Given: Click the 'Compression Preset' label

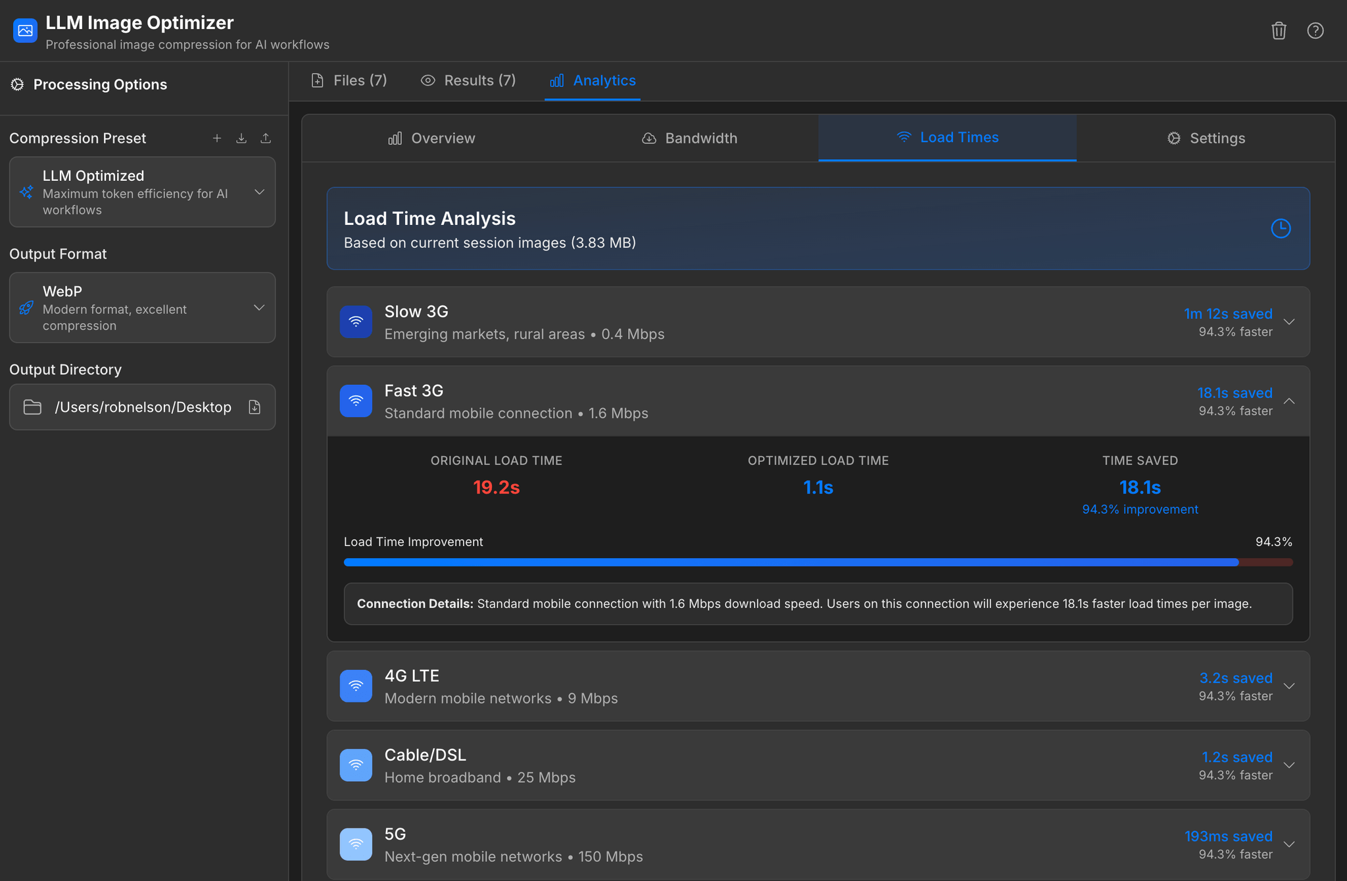Looking at the screenshot, I should 78,138.
